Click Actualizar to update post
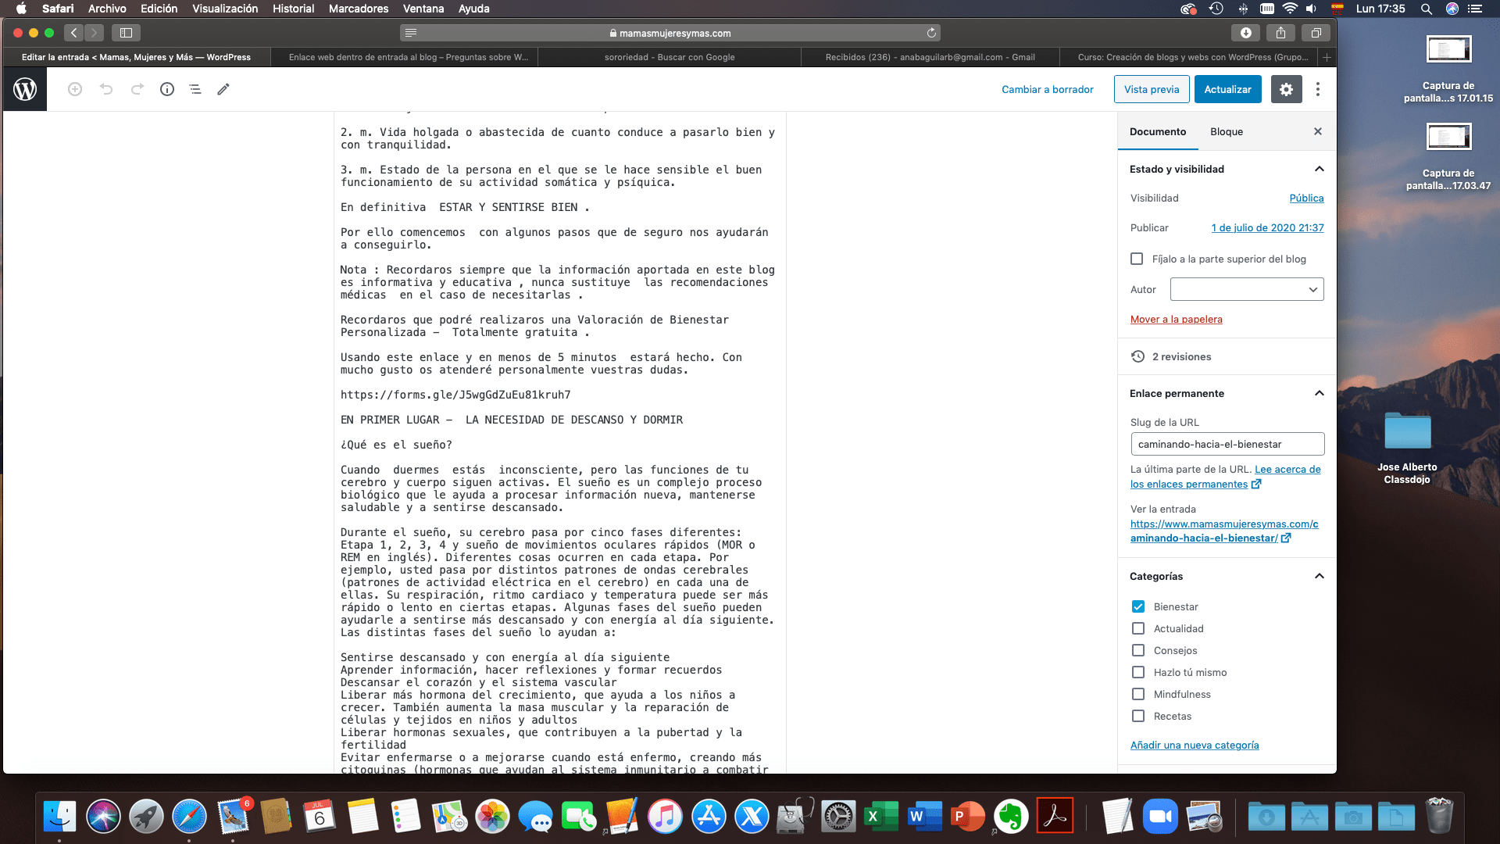Screen dimensions: 1500x844 (x=1227, y=89)
